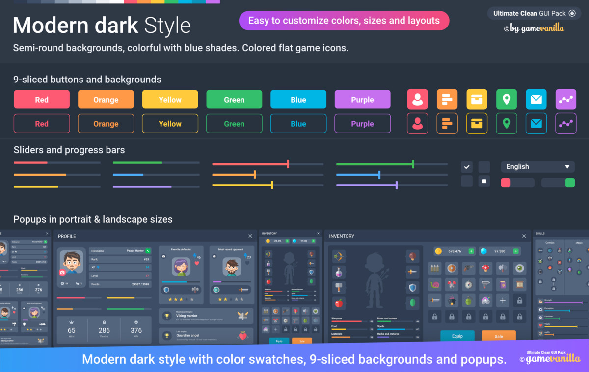
Task: Click the Viking warrior trophy title
Action: [x=187, y=316]
